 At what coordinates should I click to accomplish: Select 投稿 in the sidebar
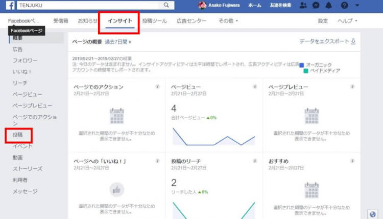click(x=17, y=135)
